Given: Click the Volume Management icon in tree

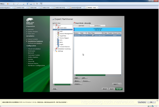Looking at the screenshot, I should tap(58, 34).
